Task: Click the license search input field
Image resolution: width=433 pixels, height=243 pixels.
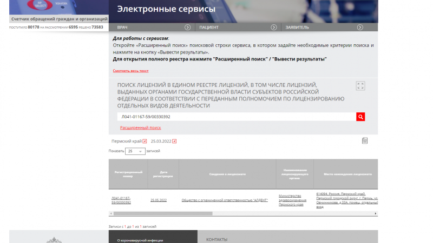Action: click(x=236, y=117)
